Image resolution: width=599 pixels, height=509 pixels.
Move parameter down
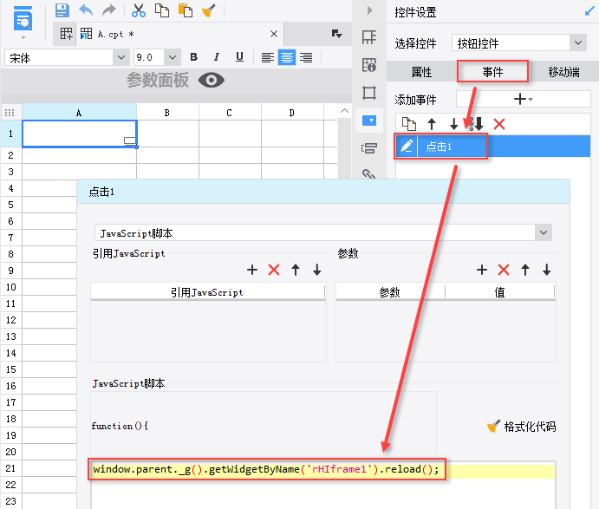click(547, 270)
